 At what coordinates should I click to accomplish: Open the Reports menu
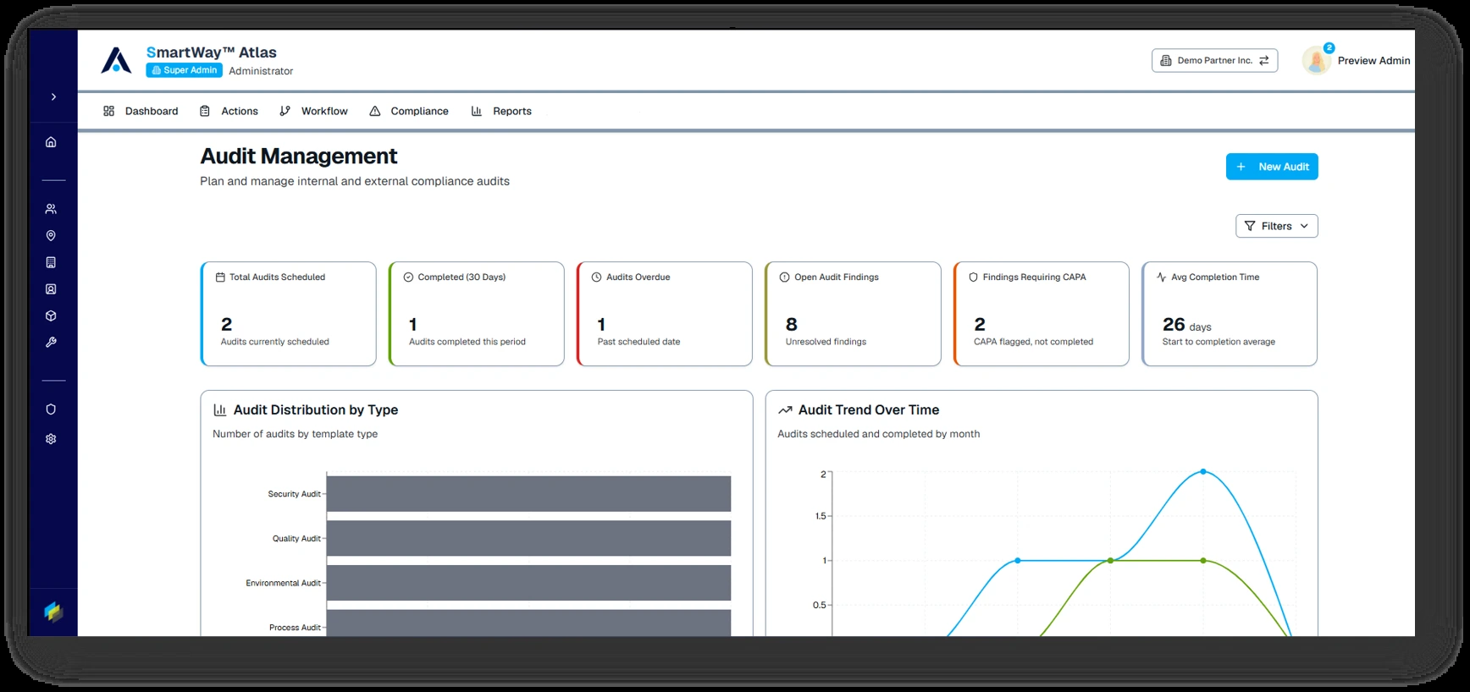[x=501, y=111]
